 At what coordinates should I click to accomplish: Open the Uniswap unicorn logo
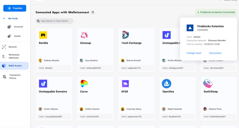coord(84,35)
